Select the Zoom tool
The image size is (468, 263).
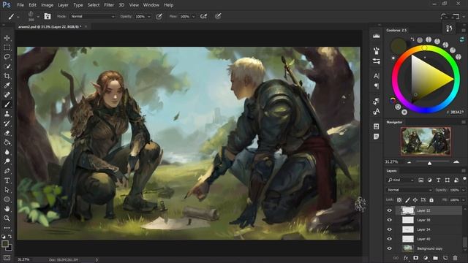point(7,218)
